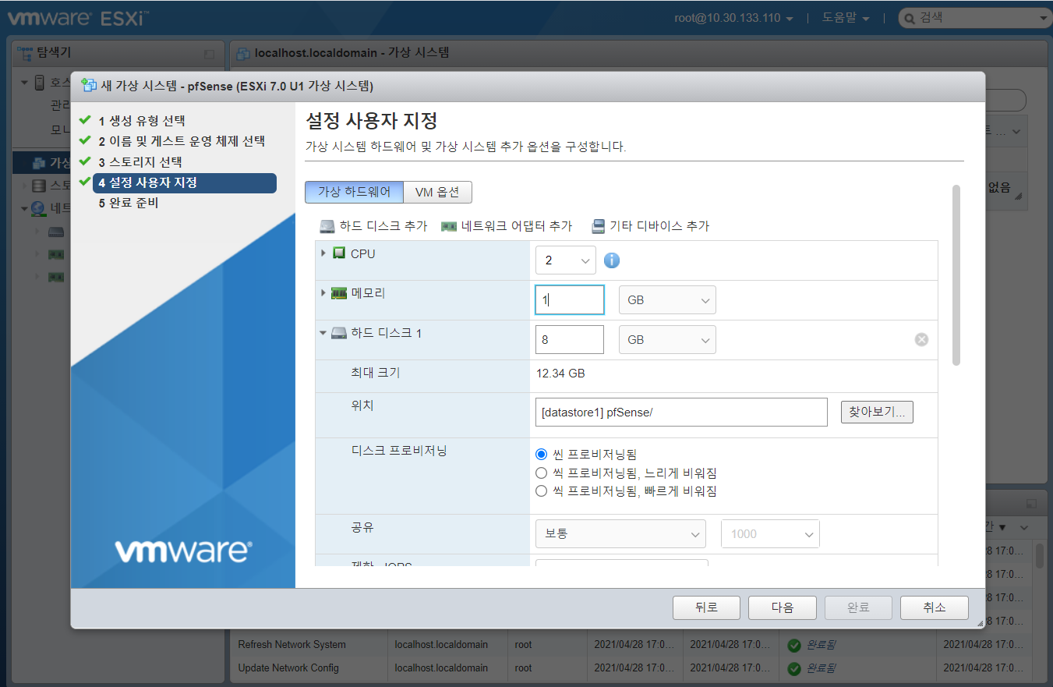Click the 네트워크 어댑터 추가 button
This screenshot has height=687, width=1053.
tap(507, 226)
